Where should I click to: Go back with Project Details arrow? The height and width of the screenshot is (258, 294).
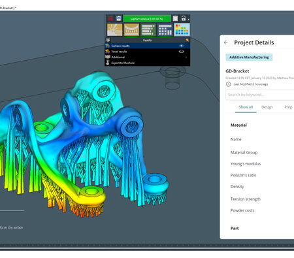click(226, 42)
